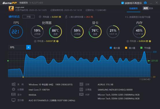Open the 详情 details button
The height and width of the screenshot is (109, 160).
click(x=29, y=17)
